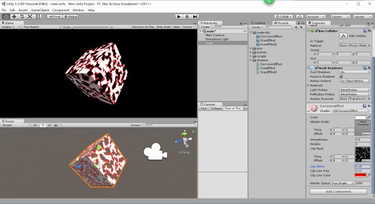Disable the Box Collider component checkbox
The height and width of the screenshot is (204, 375).
(316, 31)
